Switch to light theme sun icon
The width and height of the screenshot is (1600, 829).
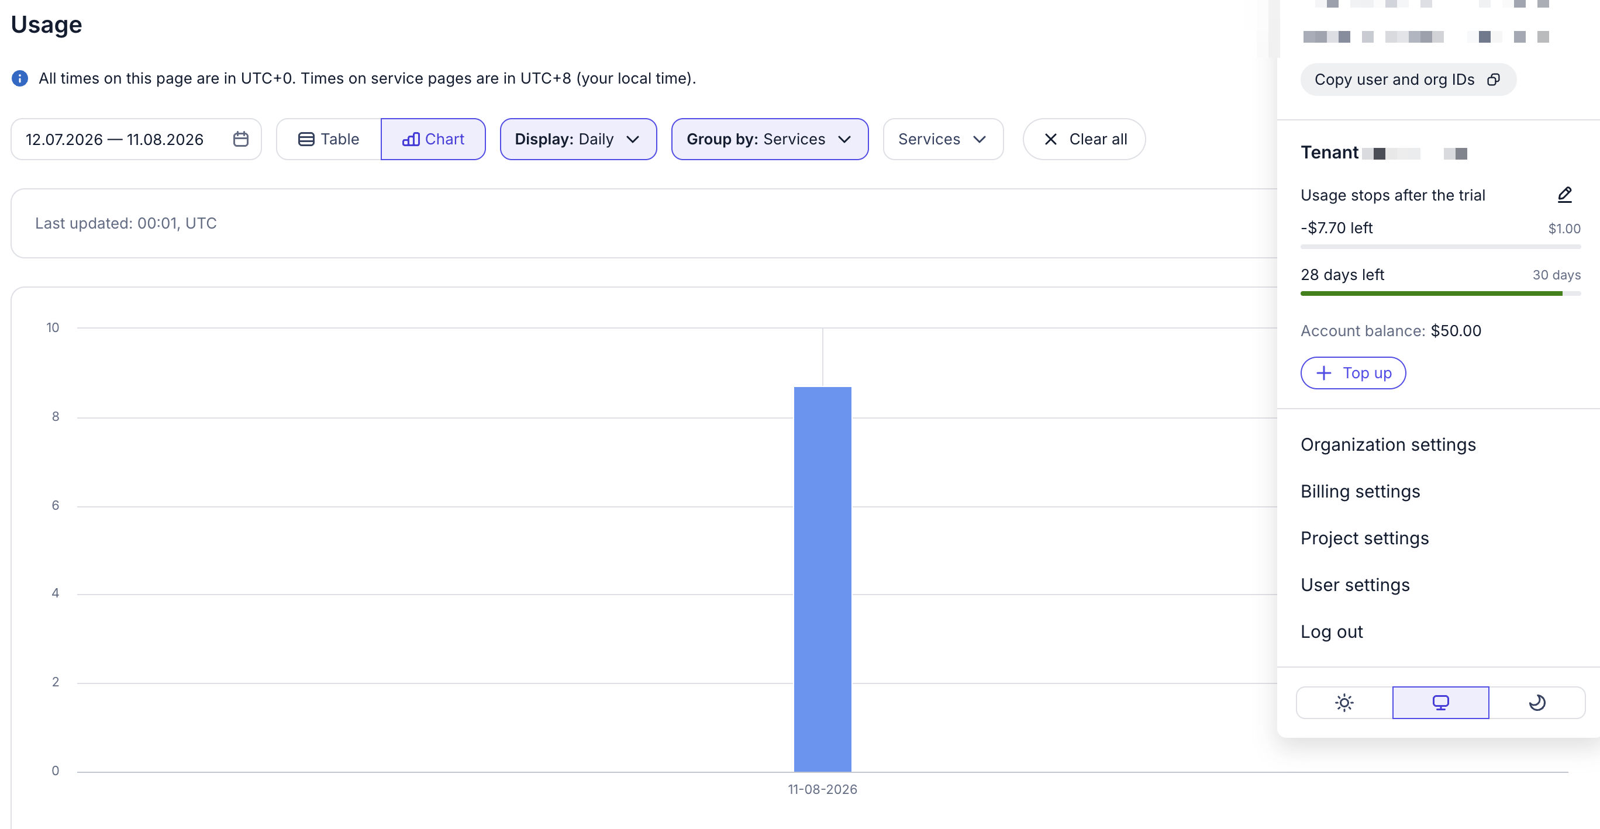pos(1344,702)
